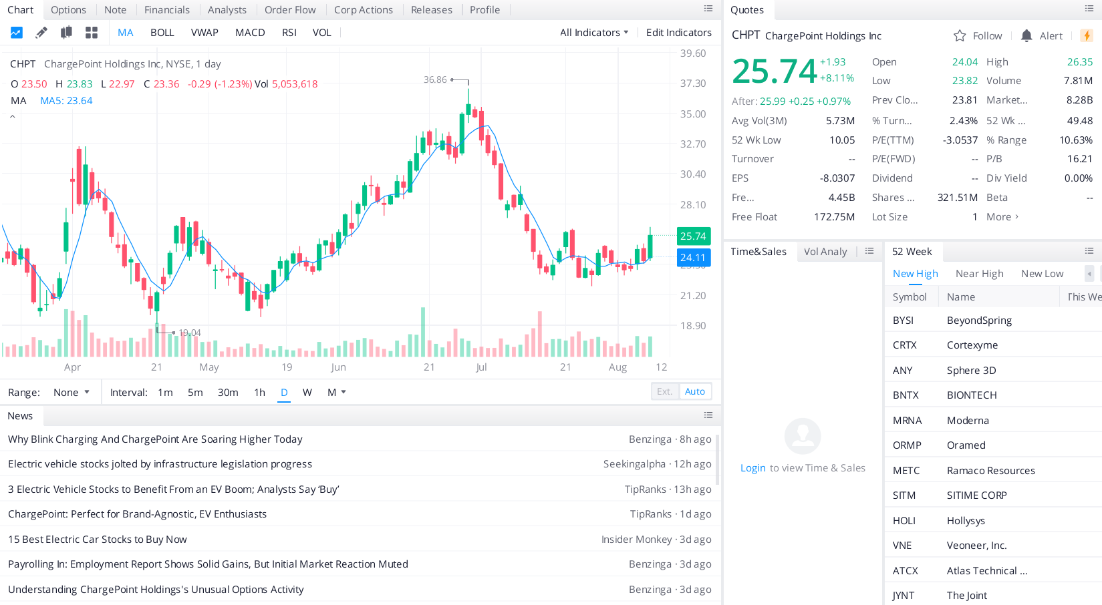The width and height of the screenshot is (1102, 605).
Task: Select the BYSI BeyondSpring row
Action: coord(993,321)
